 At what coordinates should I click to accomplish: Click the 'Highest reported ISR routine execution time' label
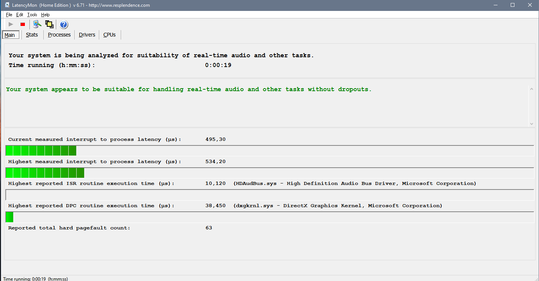point(91,183)
